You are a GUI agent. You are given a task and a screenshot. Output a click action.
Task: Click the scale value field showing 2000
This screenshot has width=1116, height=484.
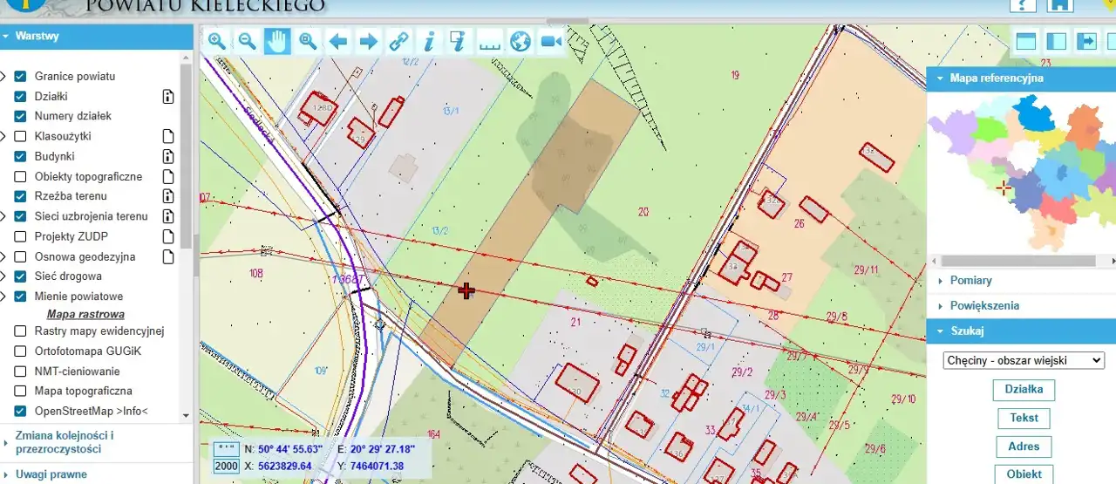[226, 467]
